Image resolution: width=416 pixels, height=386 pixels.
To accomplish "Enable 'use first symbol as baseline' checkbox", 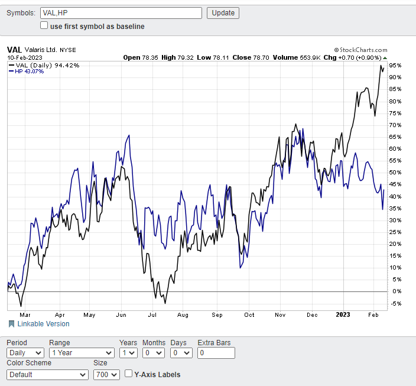I will 44,25.
